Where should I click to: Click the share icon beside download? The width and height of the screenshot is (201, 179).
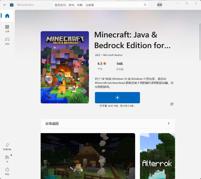point(172,104)
